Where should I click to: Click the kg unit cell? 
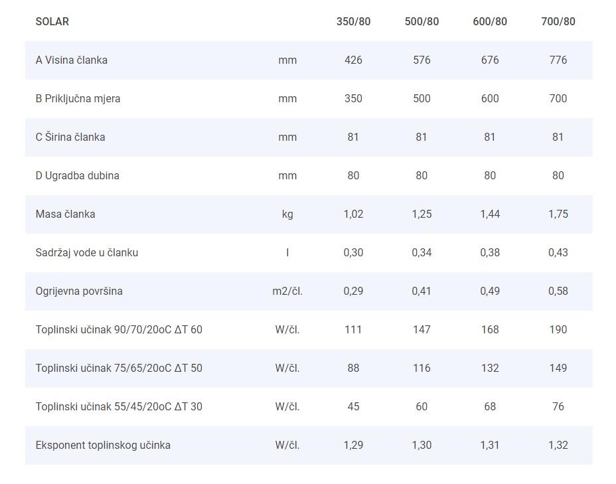coord(287,214)
